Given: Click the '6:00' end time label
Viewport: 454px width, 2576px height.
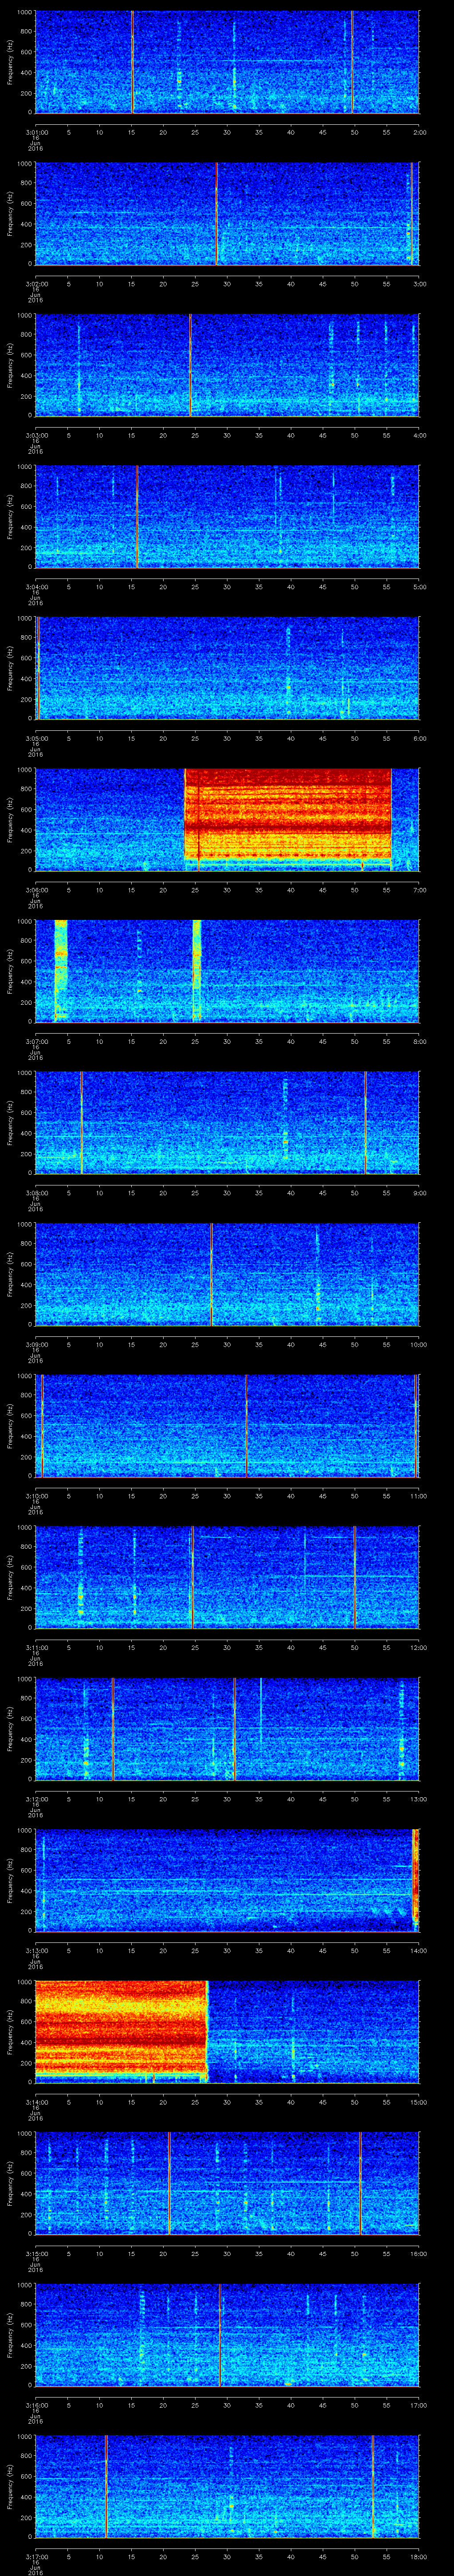Looking at the screenshot, I should tap(419, 737).
